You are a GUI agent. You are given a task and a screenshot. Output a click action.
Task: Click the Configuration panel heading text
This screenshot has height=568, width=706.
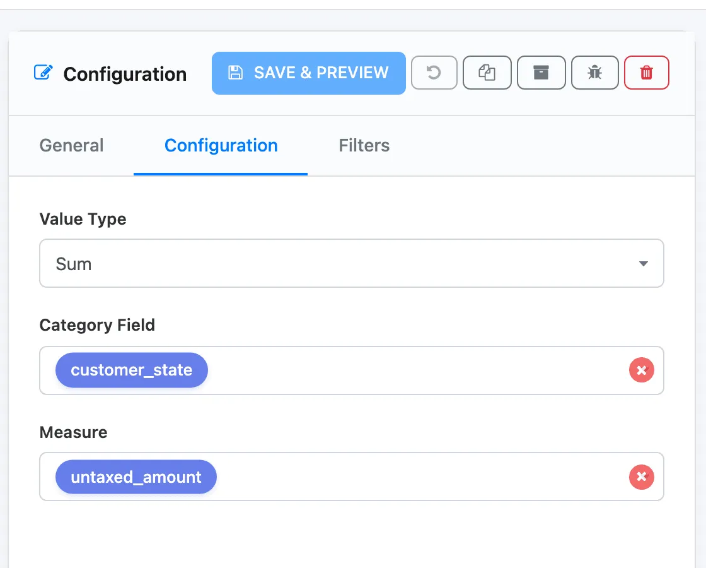tap(125, 74)
